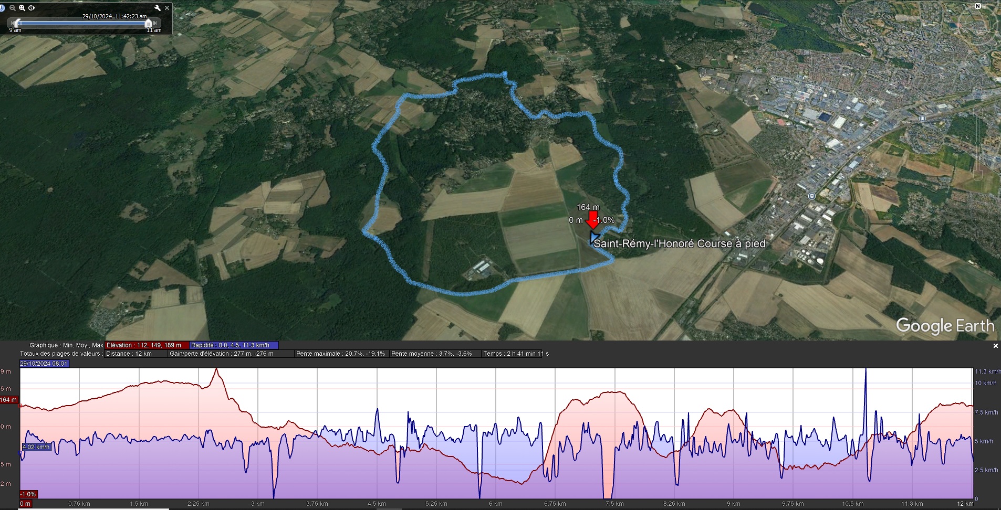Viewport: 1001px width, 510px height.
Task: Select the Saint-Rémy-l'Honoré Course à pied placemark
Action: pos(679,243)
